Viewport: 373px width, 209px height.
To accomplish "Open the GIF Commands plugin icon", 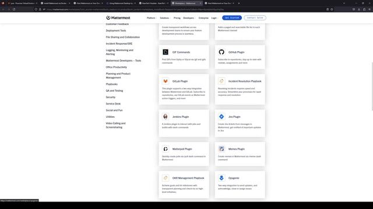I will pos(166,52).
